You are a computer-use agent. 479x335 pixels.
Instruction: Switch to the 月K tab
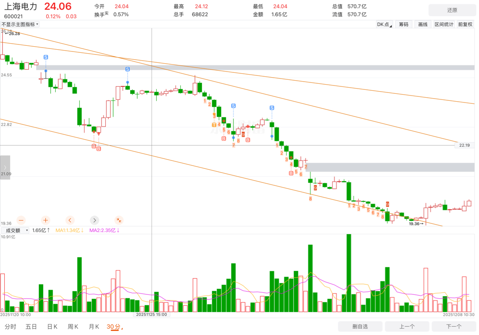tap(94, 327)
